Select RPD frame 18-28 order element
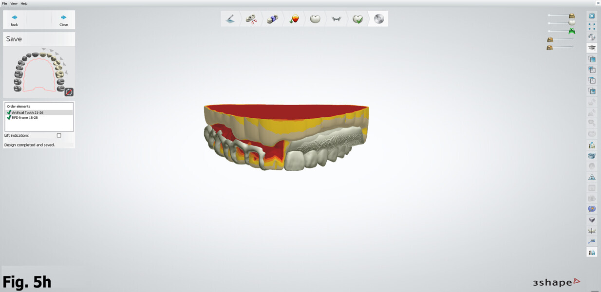 point(24,118)
